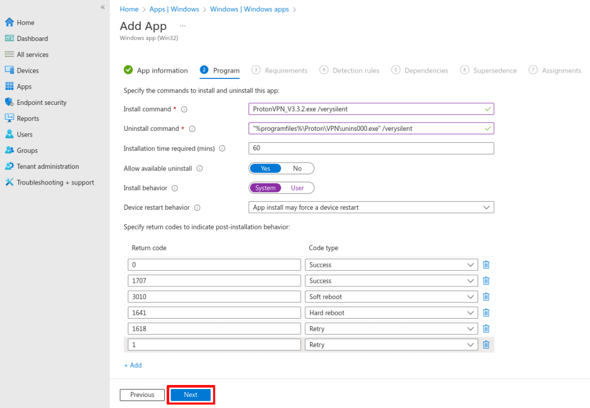Open code type dropdown for code 0
Screen dimensions: 590x408
coord(391,265)
